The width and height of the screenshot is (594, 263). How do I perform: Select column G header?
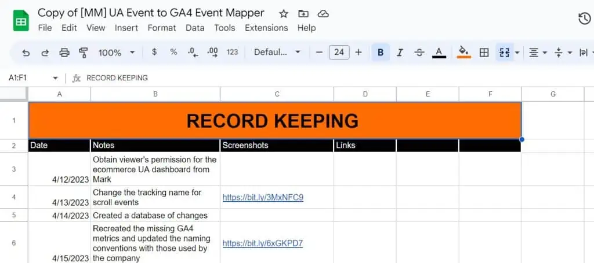(553, 94)
